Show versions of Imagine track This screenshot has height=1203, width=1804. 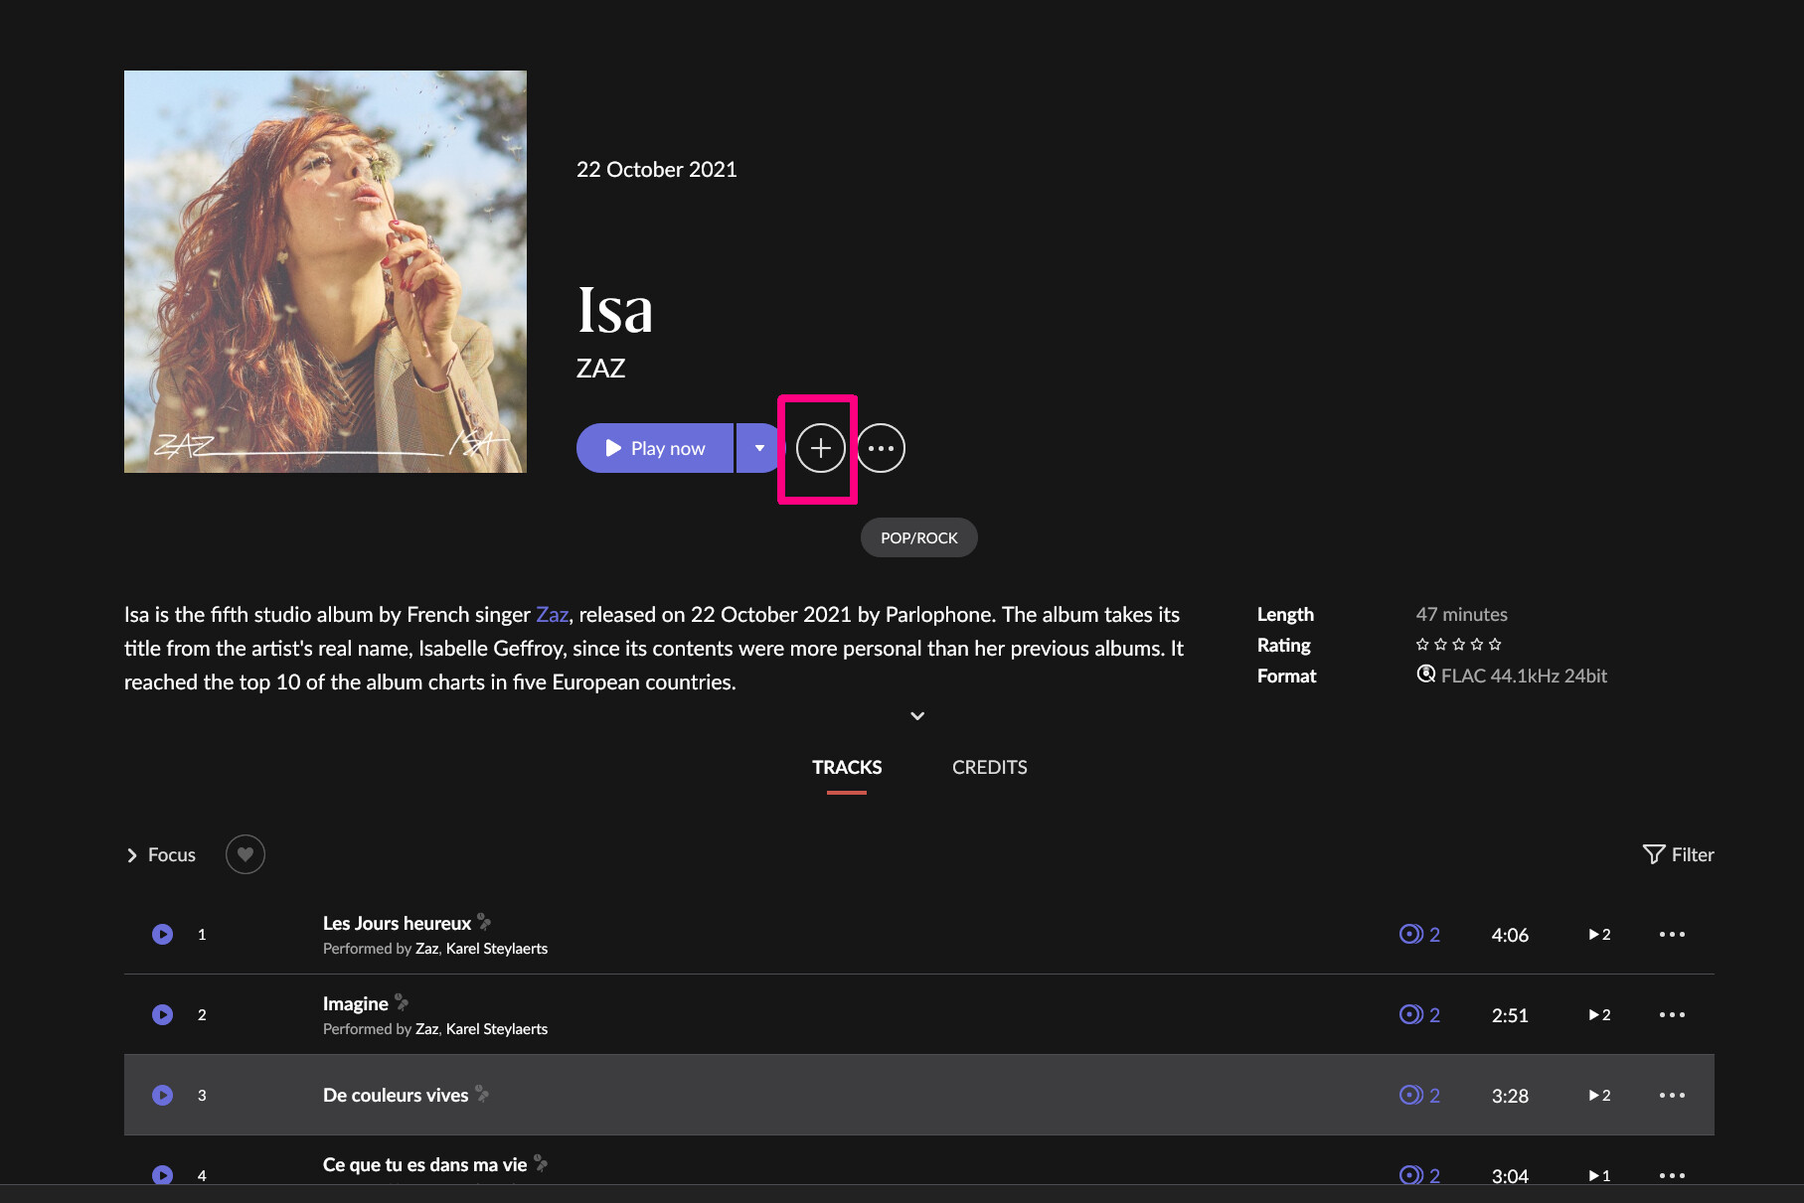click(1419, 1015)
